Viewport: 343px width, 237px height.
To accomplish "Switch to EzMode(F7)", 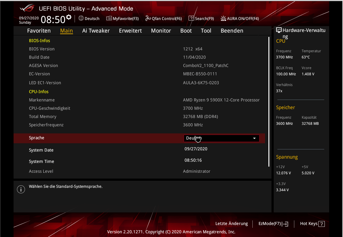I will 273,224.
